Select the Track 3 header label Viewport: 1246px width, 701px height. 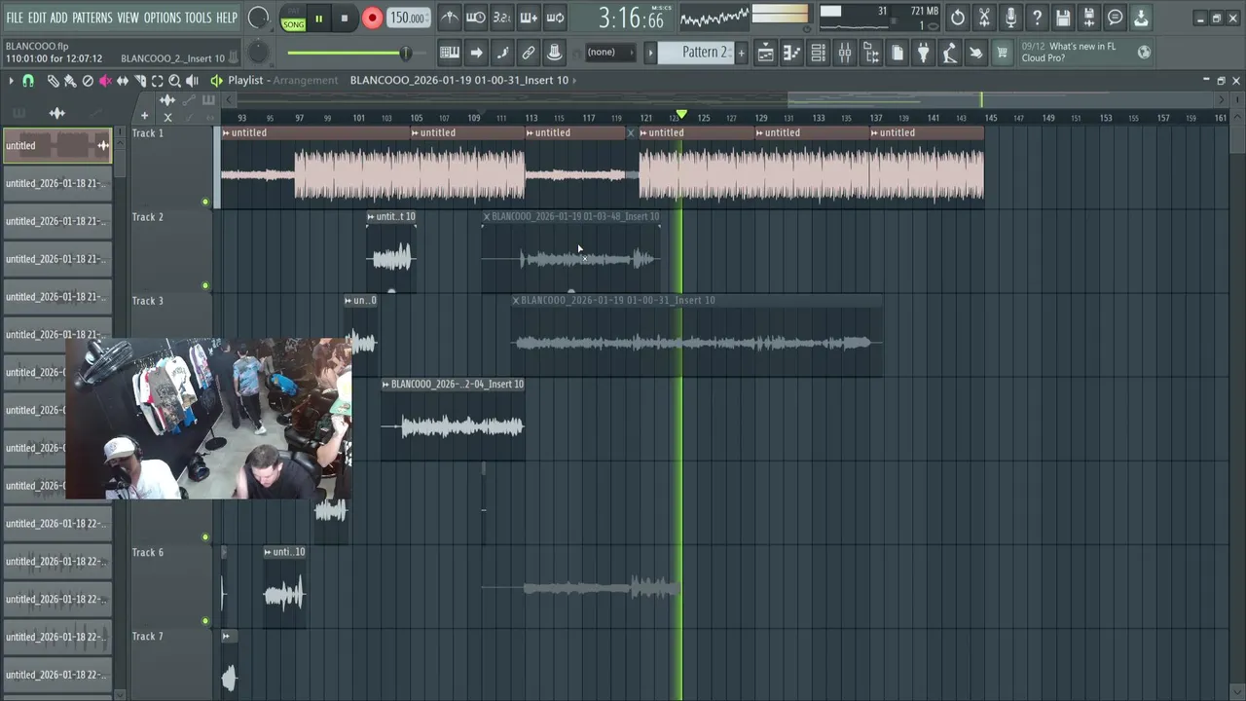148,301
